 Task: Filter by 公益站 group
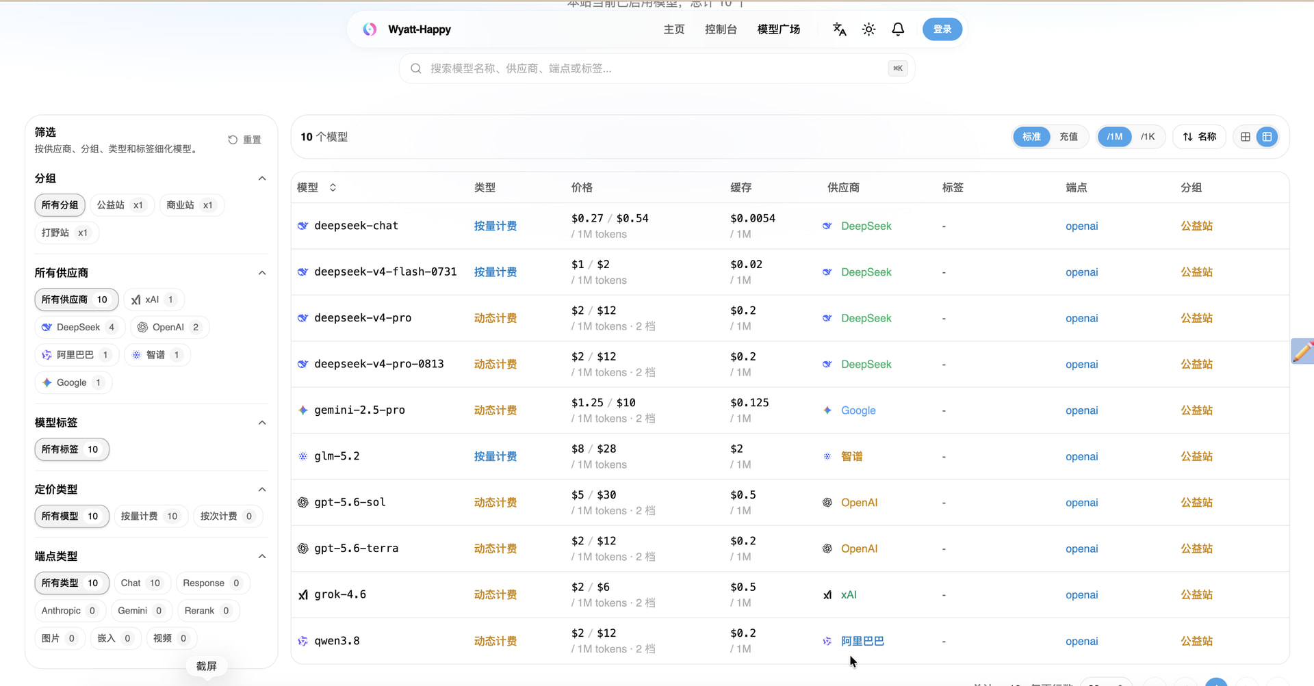coord(120,205)
